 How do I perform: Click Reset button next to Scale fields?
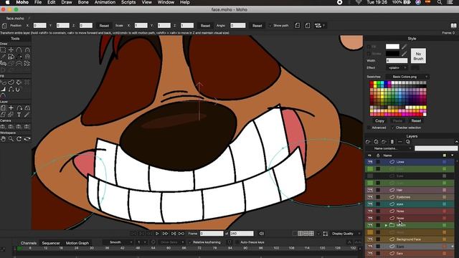205,26
